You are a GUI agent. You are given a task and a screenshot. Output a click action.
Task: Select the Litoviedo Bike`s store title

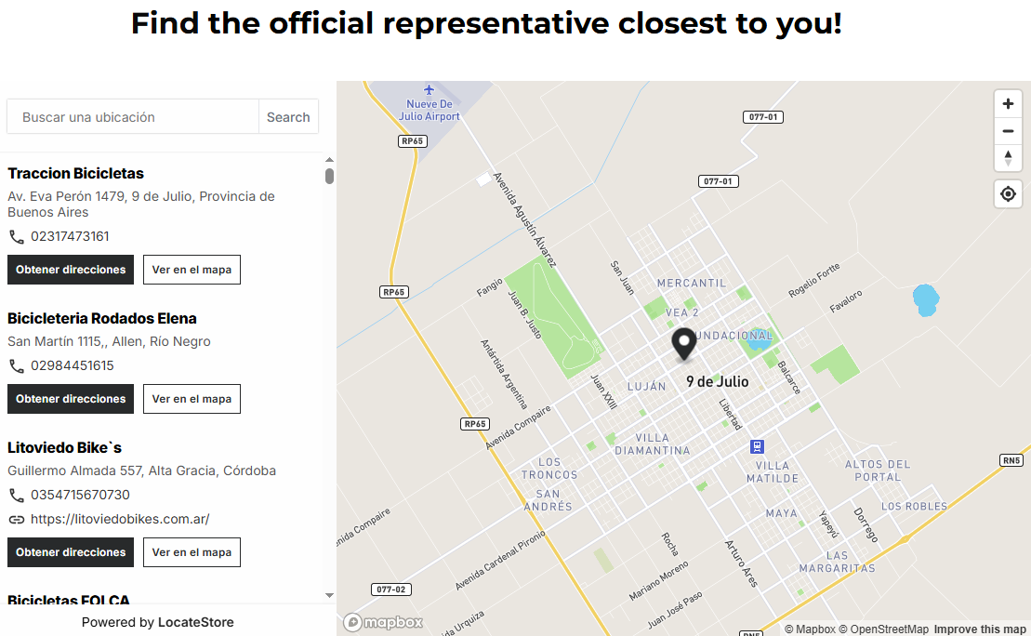coord(64,448)
